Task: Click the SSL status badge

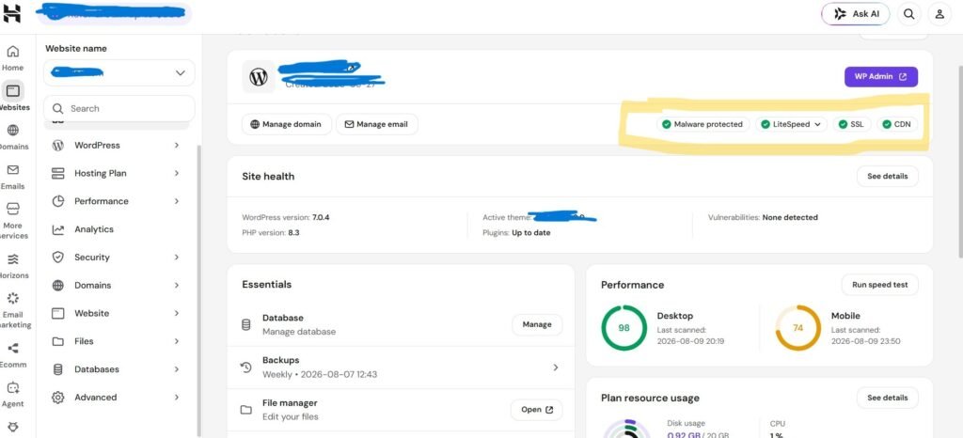Action: pos(852,124)
